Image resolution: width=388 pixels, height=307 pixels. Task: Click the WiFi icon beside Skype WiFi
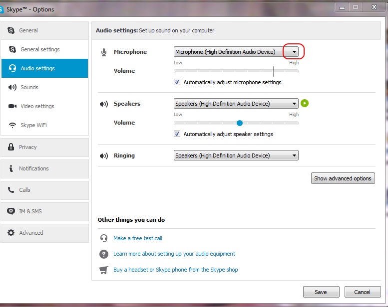pos(12,125)
